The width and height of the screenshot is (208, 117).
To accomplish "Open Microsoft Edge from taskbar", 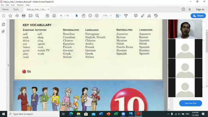I will [x=71, y=114].
